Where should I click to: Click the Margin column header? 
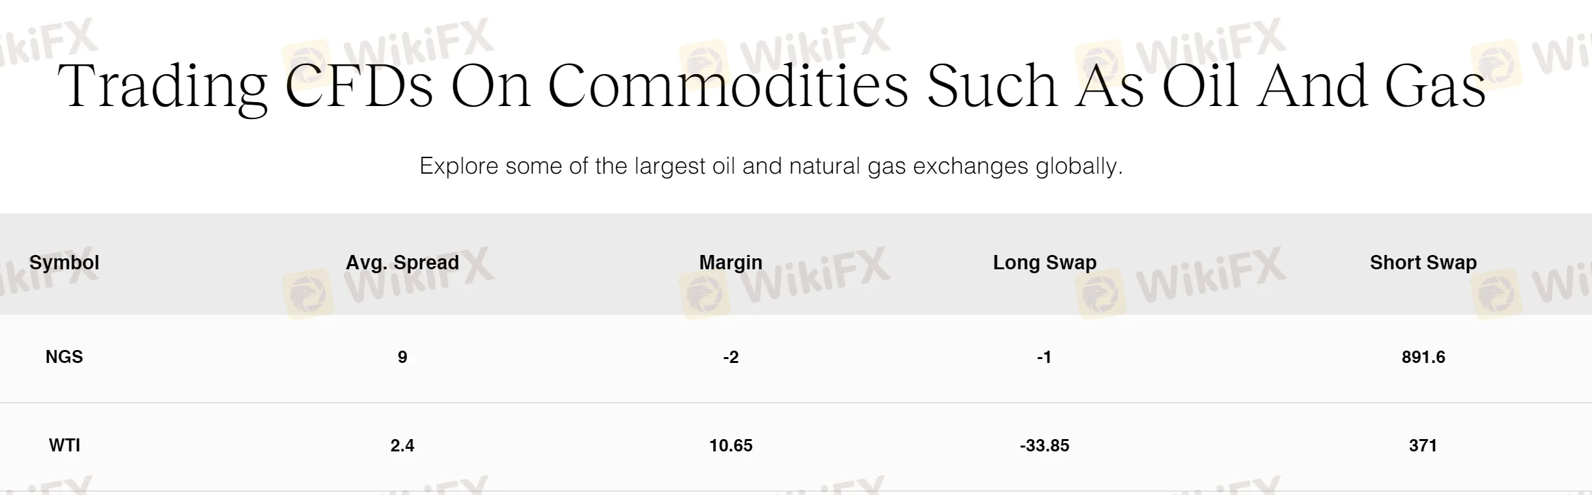click(731, 263)
